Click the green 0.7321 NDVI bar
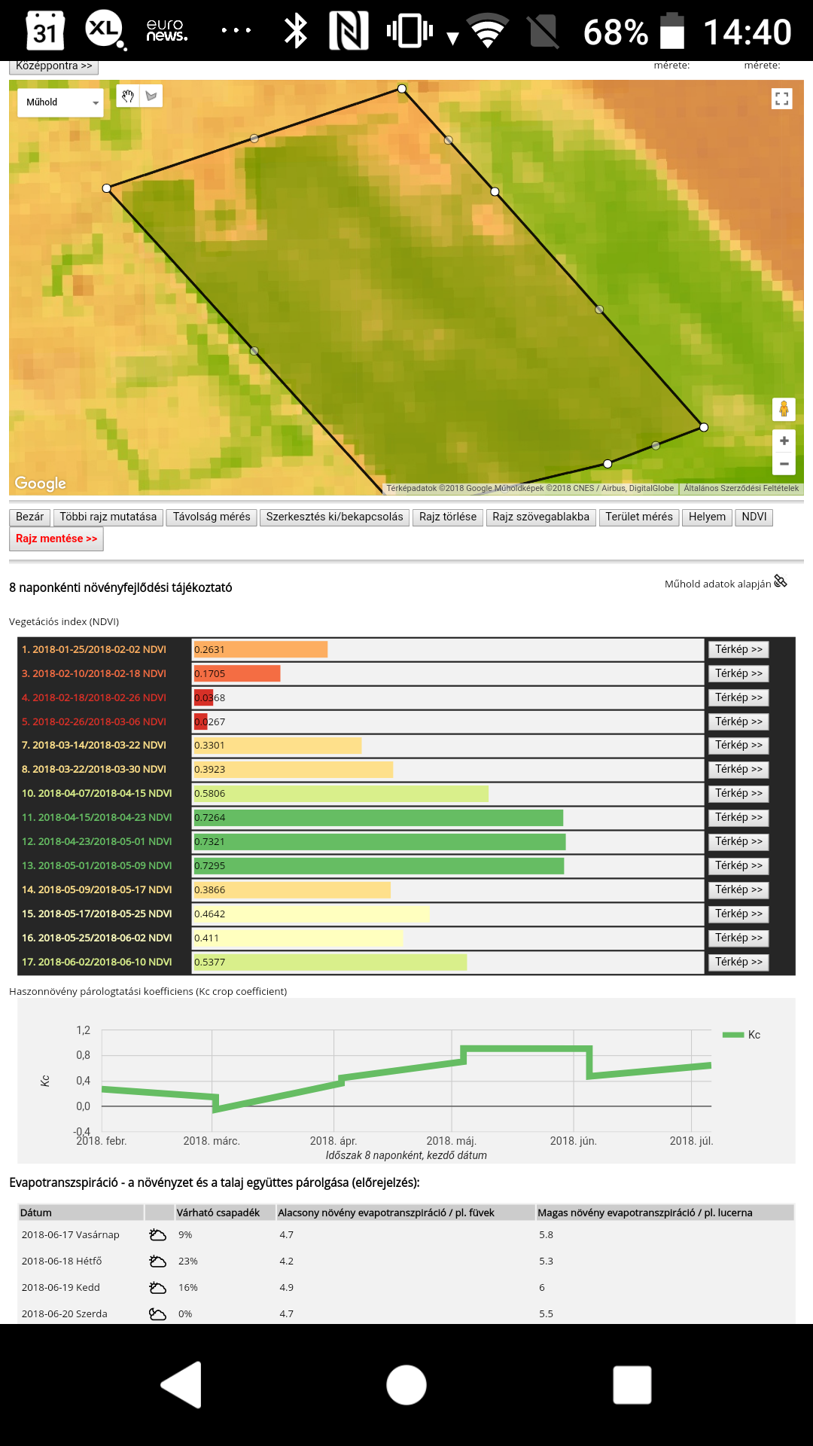 coord(379,841)
